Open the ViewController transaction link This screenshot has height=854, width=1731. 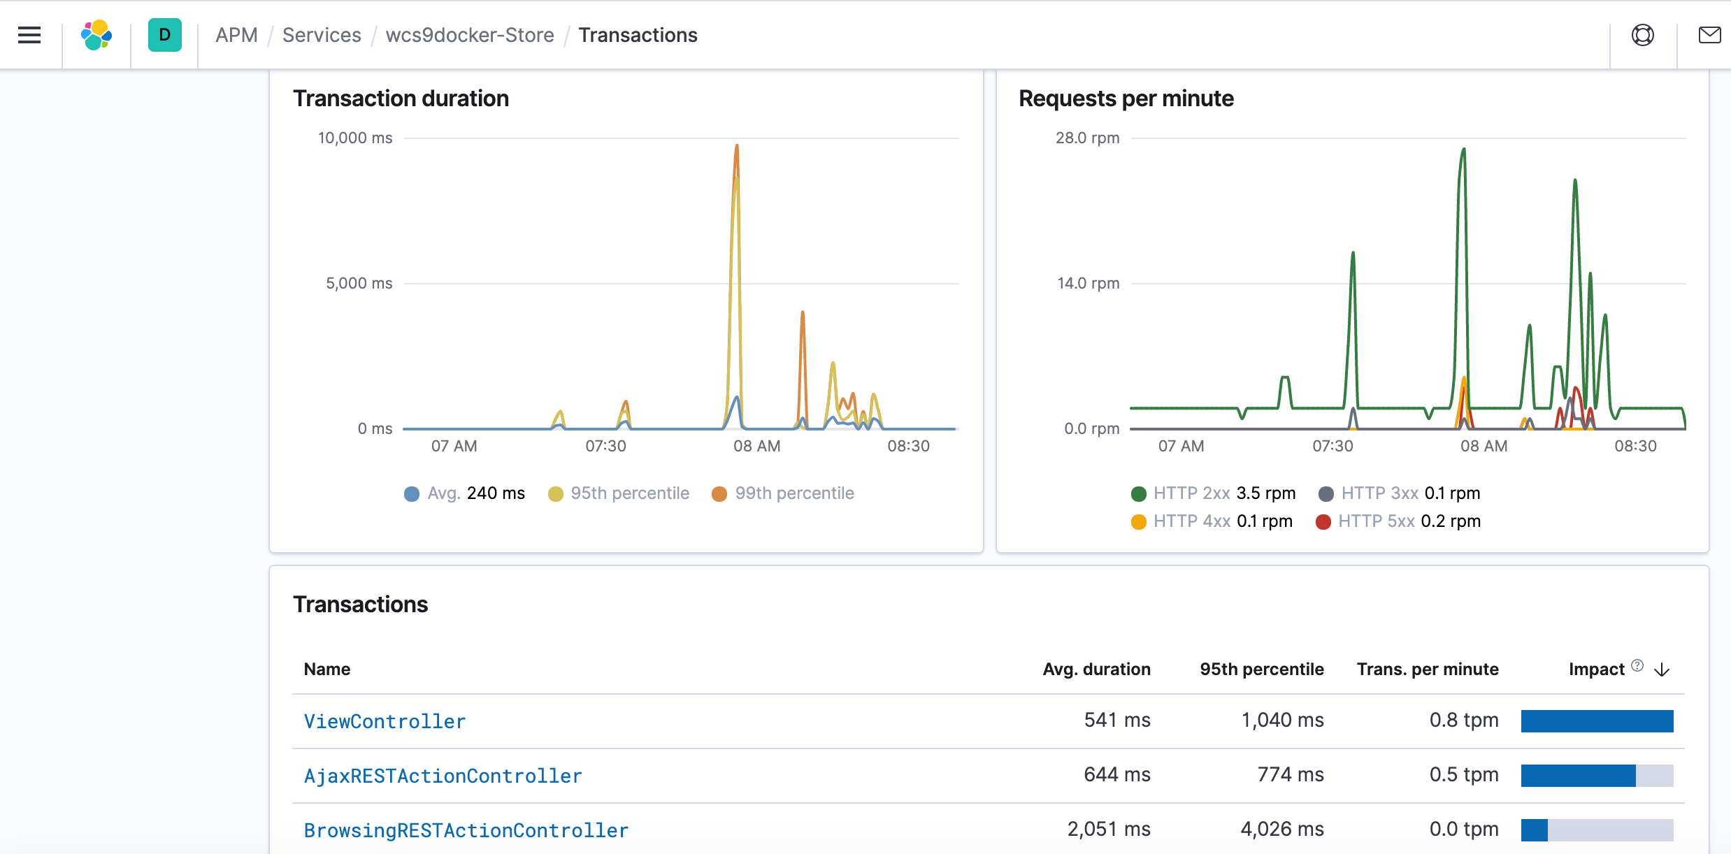(x=385, y=721)
